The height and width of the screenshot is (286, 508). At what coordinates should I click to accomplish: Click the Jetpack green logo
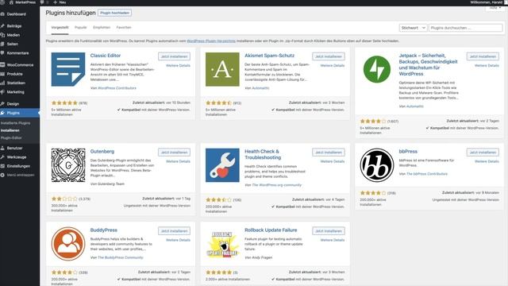(377, 69)
